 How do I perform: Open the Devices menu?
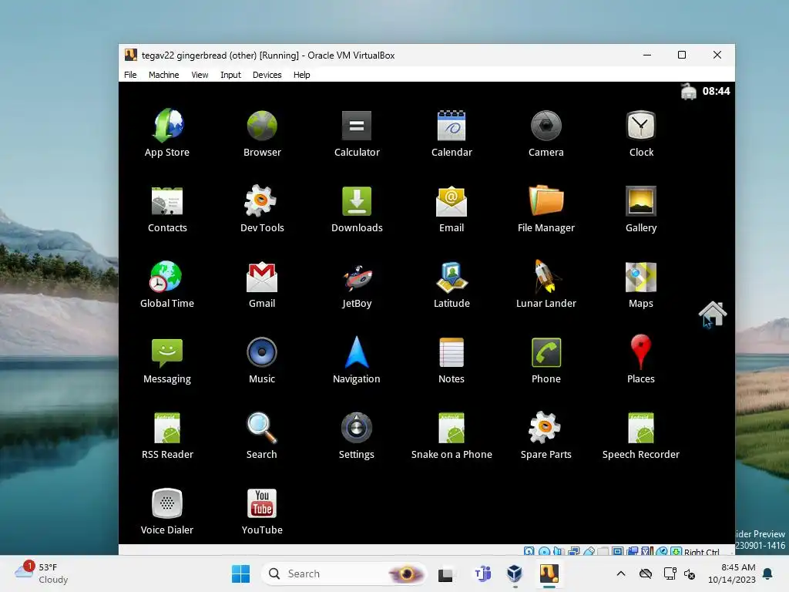pos(267,75)
